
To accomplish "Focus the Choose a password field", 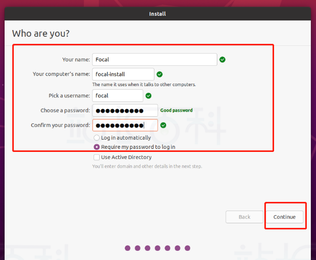I will 125,110.
